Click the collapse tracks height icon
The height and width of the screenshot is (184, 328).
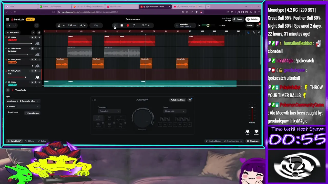39,32
